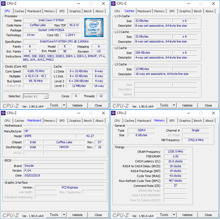
Task: Click BIOS date 05/03/2019 field
Action: click(64, 175)
